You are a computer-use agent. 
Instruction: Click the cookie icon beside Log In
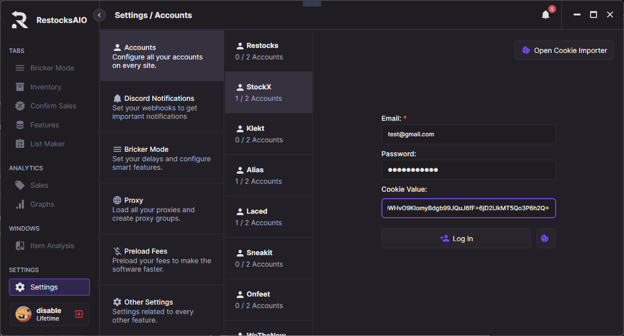click(x=545, y=239)
